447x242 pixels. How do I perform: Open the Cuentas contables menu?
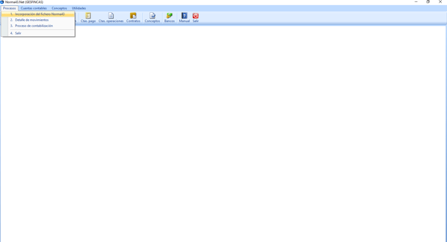[x=34, y=8]
